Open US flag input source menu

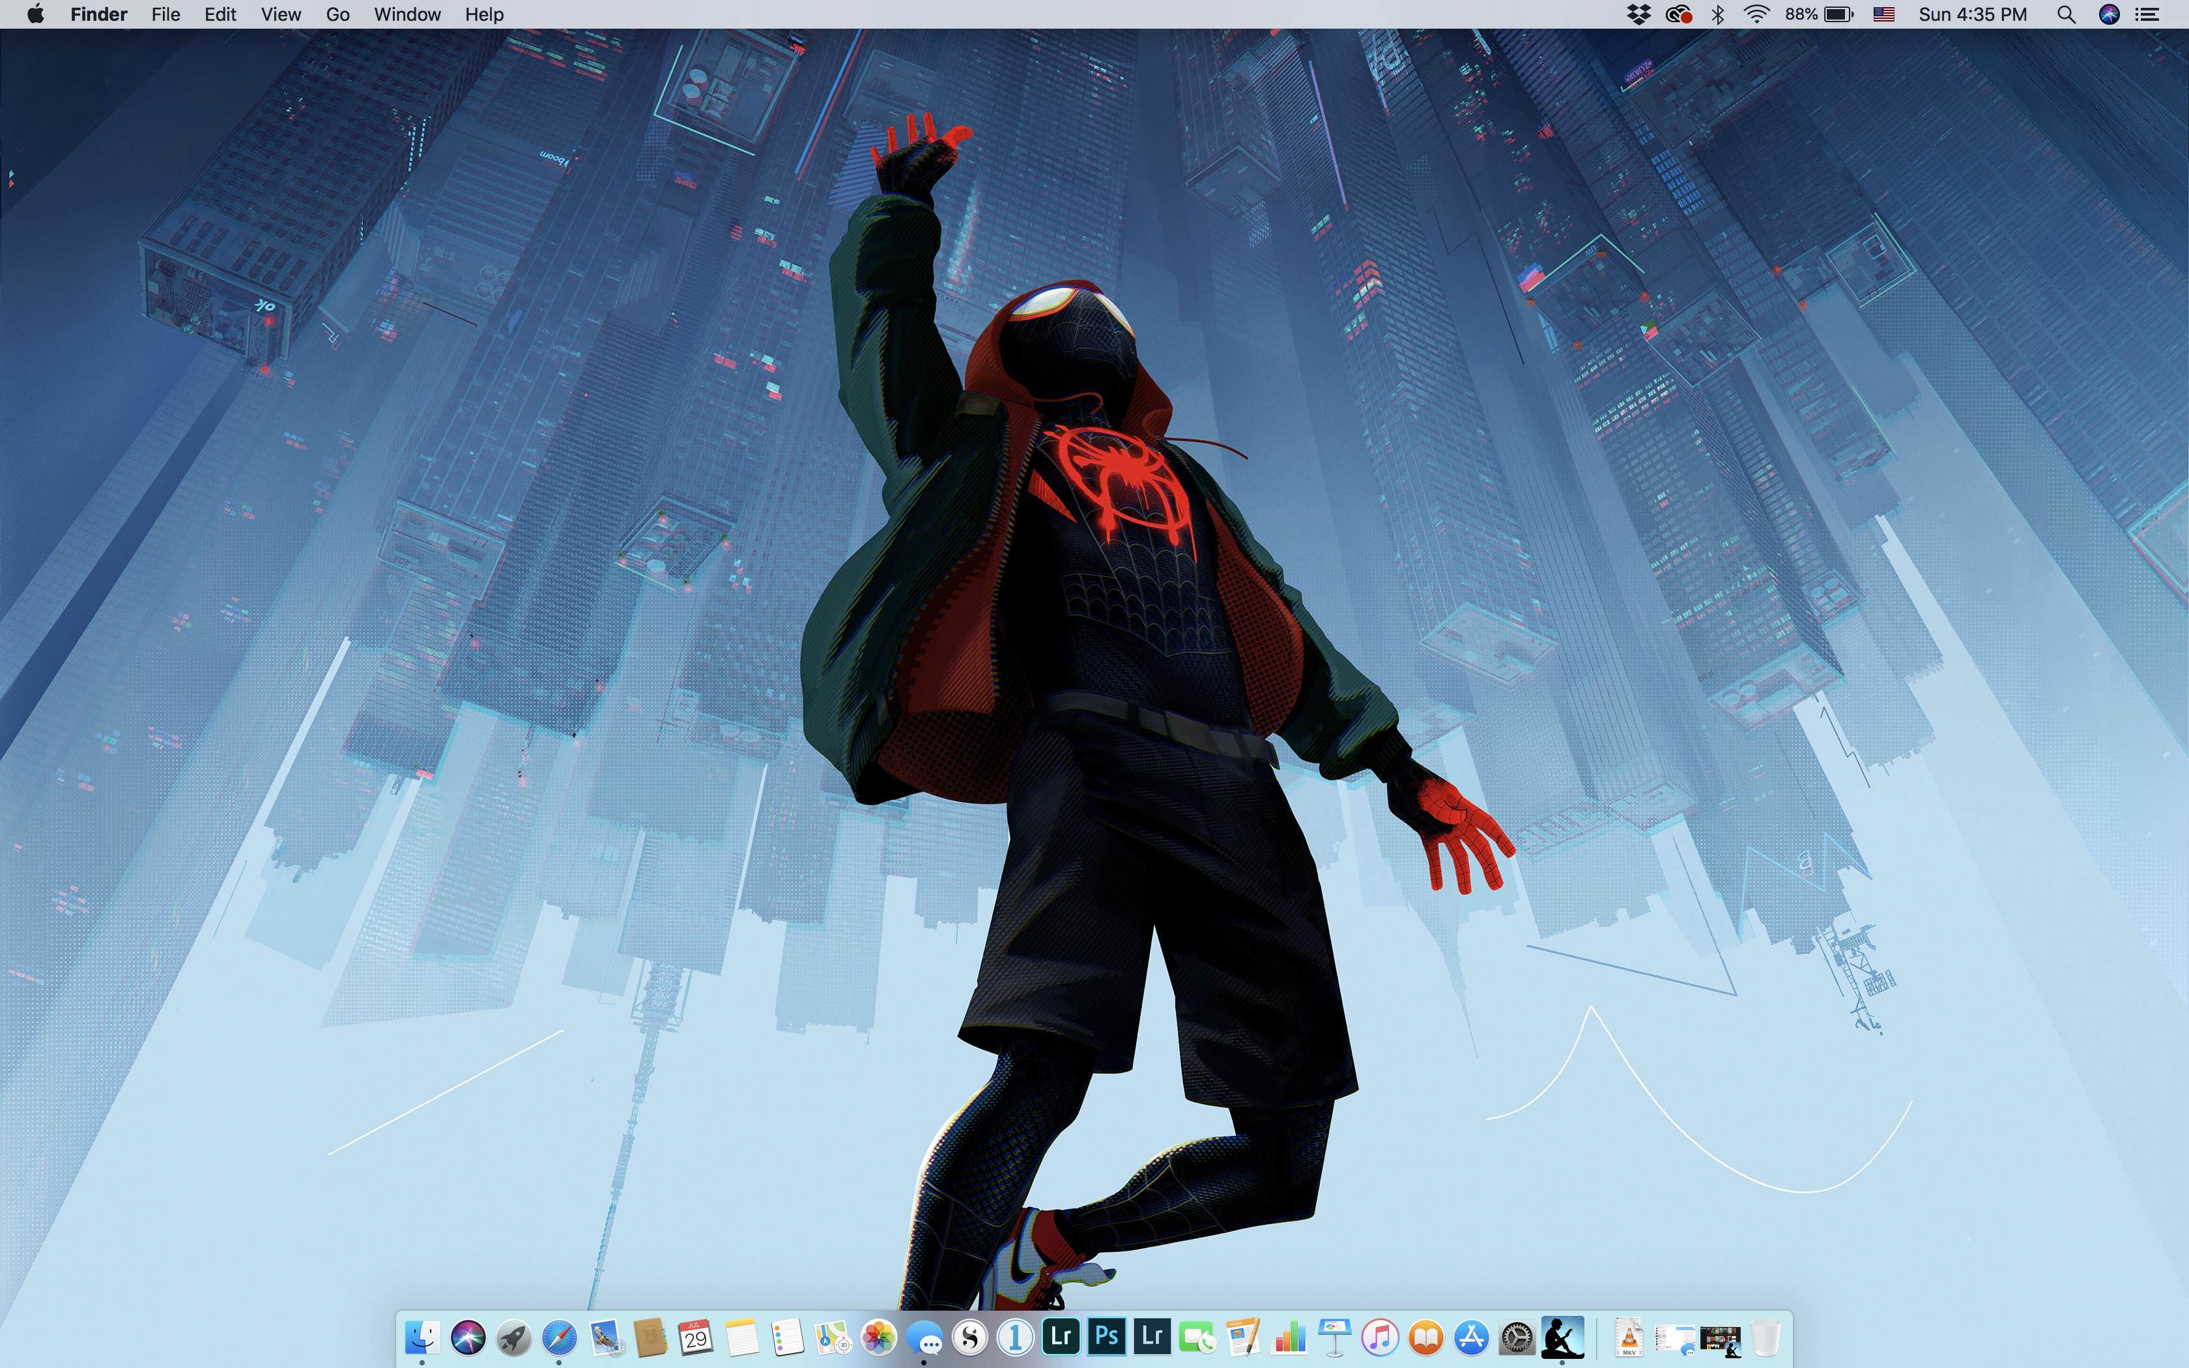[1883, 14]
